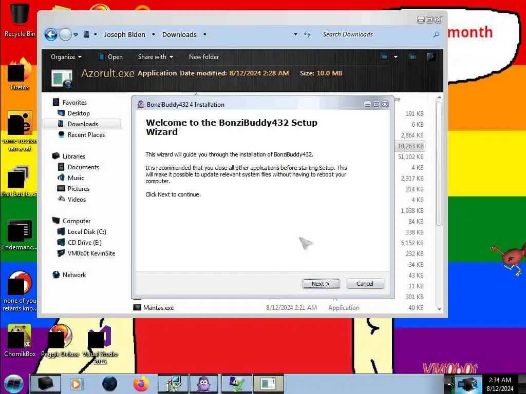The width and height of the screenshot is (526, 394).
Task: Open the view options dropdown arrow
Action: (x=396, y=57)
